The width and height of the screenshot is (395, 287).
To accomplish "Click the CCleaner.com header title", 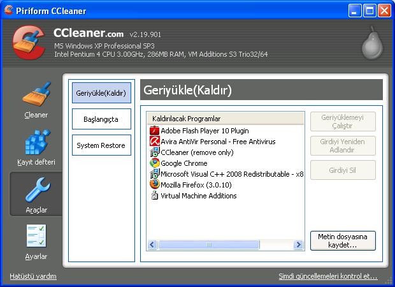I will click(x=89, y=33).
